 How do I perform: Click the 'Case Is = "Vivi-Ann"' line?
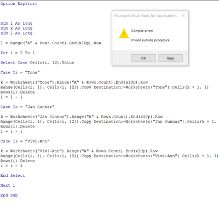click(x=25, y=141)
